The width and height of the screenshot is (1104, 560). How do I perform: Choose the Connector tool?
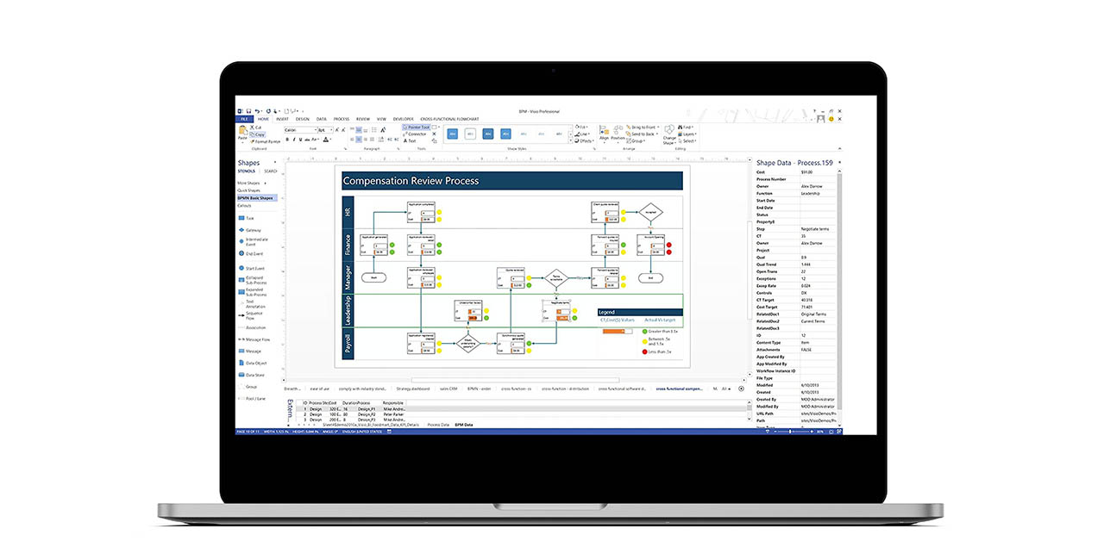tap(417, 134)
